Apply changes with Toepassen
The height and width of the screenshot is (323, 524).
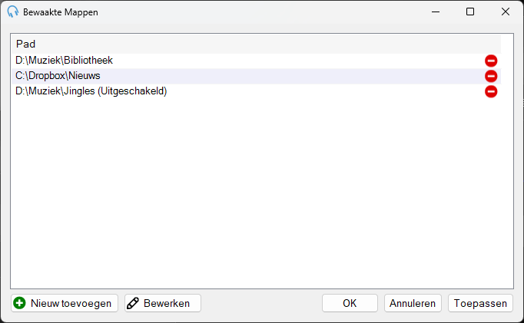[480, 303]
